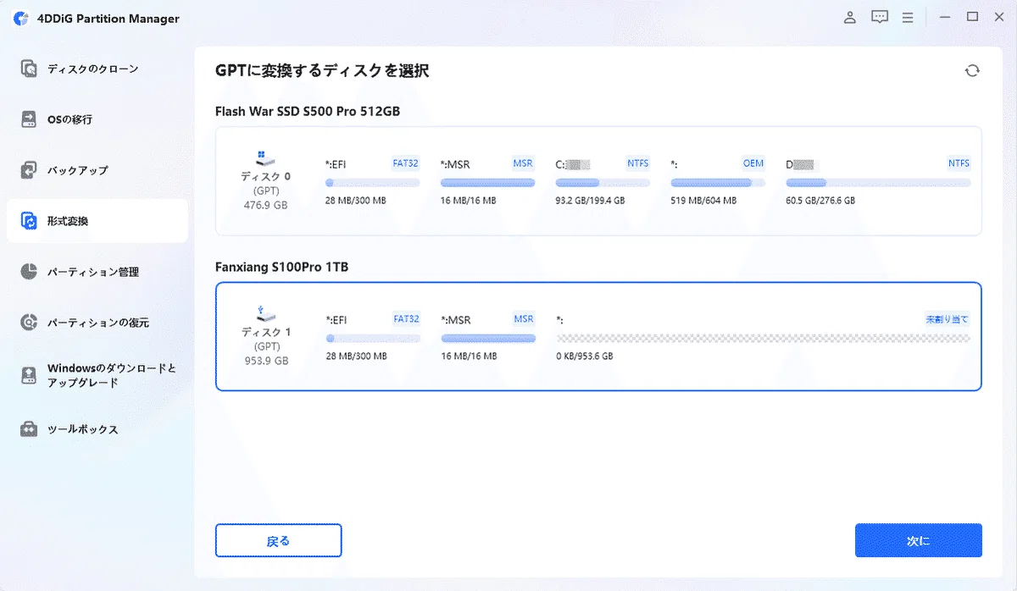Open バックアップ menu item

coord(97,170)
